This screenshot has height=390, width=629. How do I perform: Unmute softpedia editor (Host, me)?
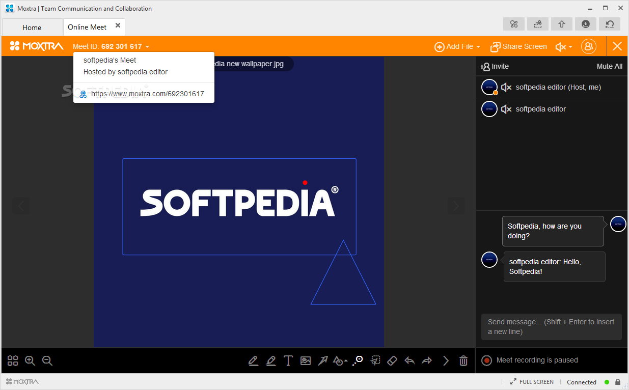506,87
